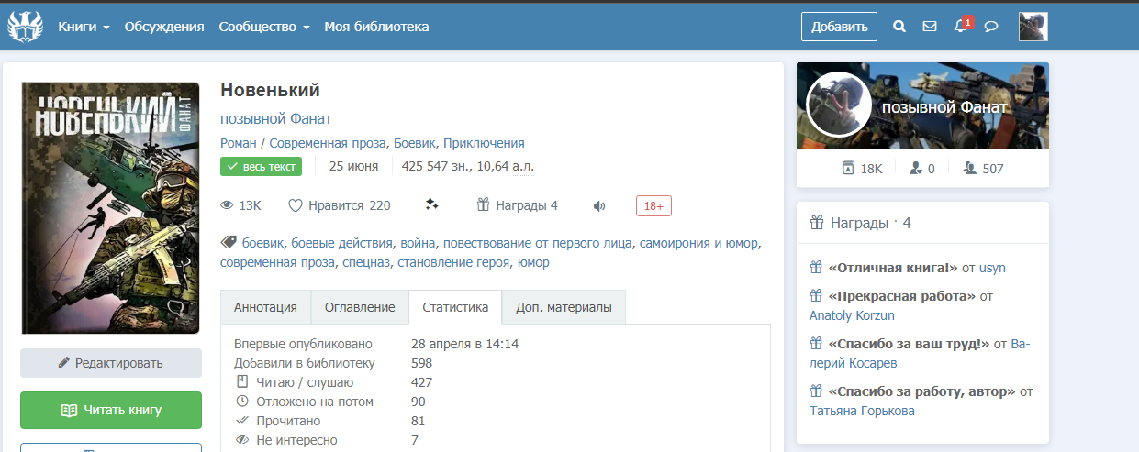Open the messages envelope icon
The width and height of the screenshot is (1139, 452).
(x=930, y=27)
